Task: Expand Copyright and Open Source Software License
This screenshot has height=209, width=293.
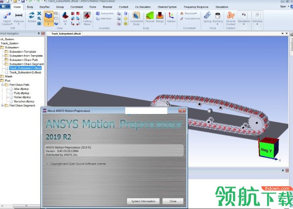Action: (x=48, y=164)
